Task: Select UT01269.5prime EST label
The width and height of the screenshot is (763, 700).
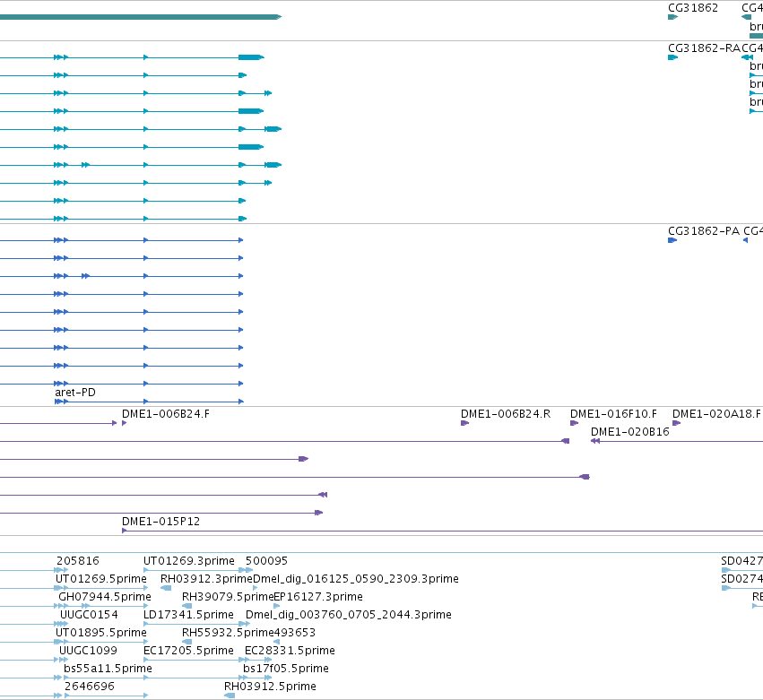Action: click(101, 579)
